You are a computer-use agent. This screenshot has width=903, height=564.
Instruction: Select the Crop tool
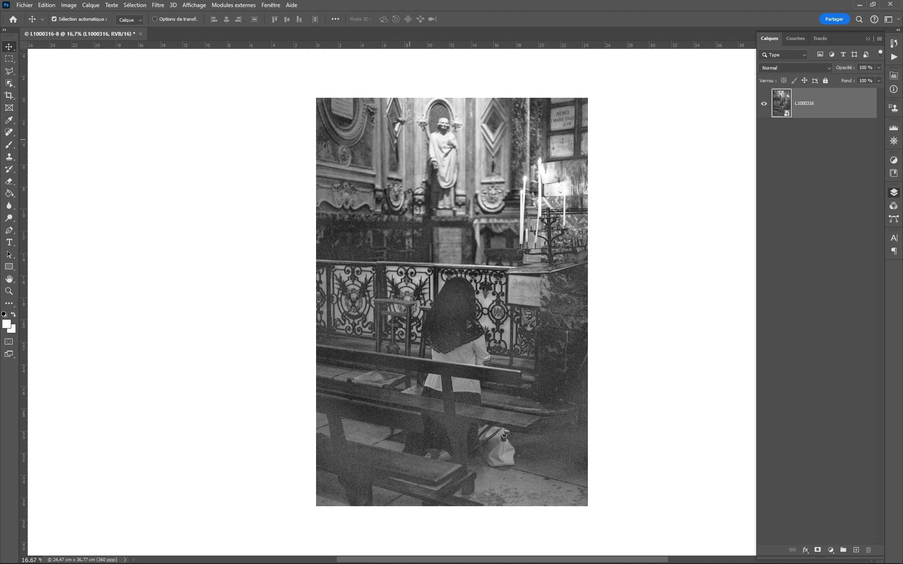pos(9,95)
